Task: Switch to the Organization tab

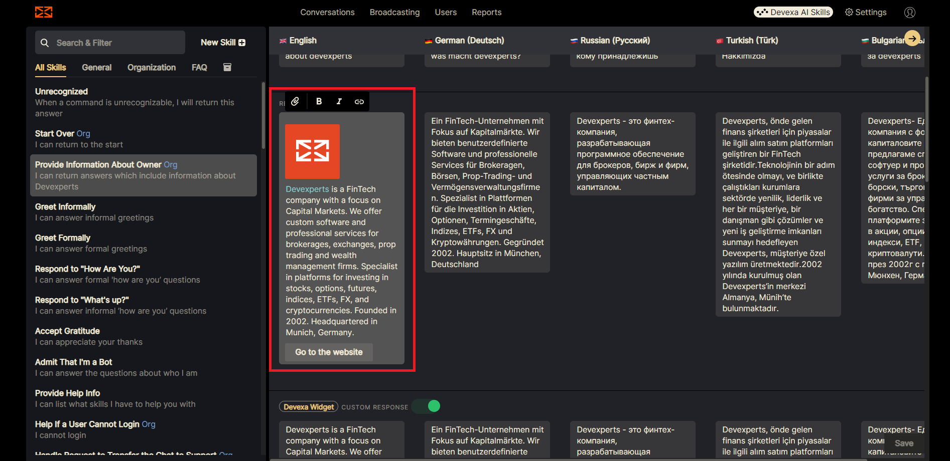Action: click(x=152, y=67)
